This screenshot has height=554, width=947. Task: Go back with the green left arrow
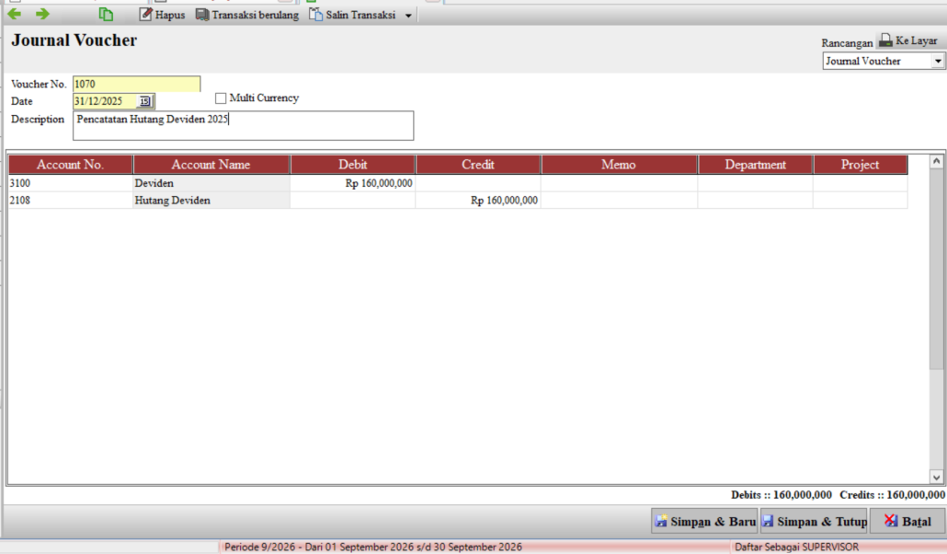pos(15,14)
